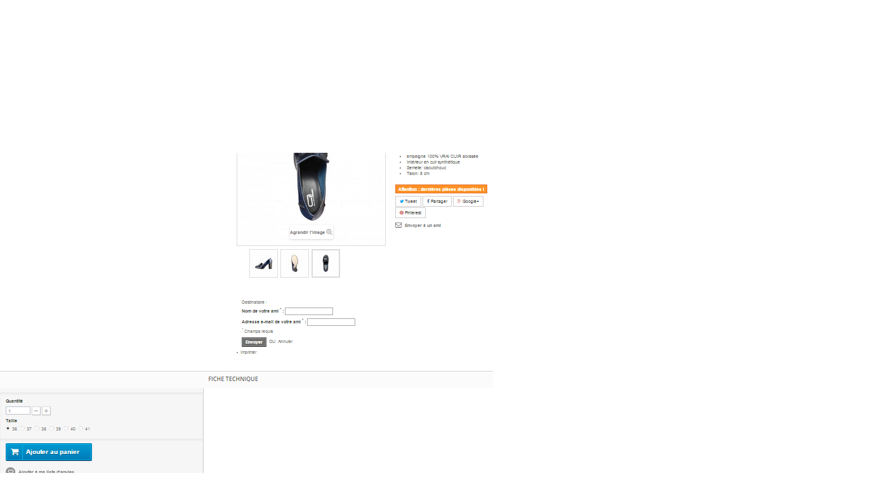873x492 pixels.
Task: Share product via Facebook Partager button
Action: point(437,202)
